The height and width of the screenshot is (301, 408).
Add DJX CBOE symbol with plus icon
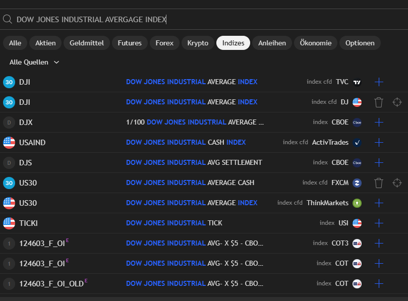click(379, 123)
